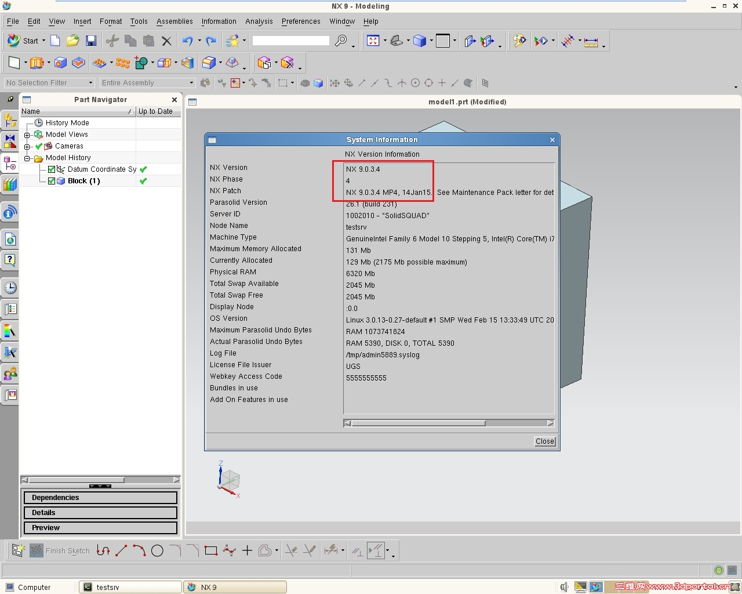Switch to testsrv terminal in taskbar
The image size is (742, 594).
click(x=130, y=587)
